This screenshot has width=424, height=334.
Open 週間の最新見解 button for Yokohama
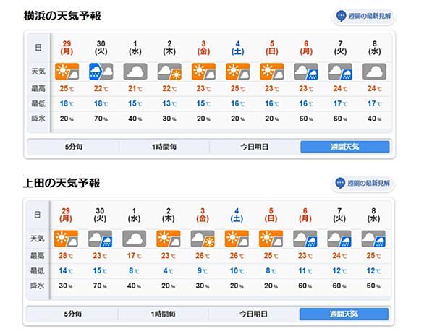363,16
